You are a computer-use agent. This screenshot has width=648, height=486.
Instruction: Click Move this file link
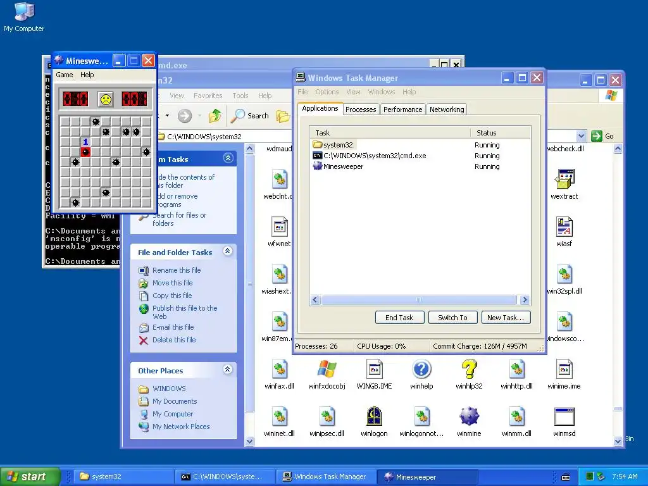click(172, 283)
